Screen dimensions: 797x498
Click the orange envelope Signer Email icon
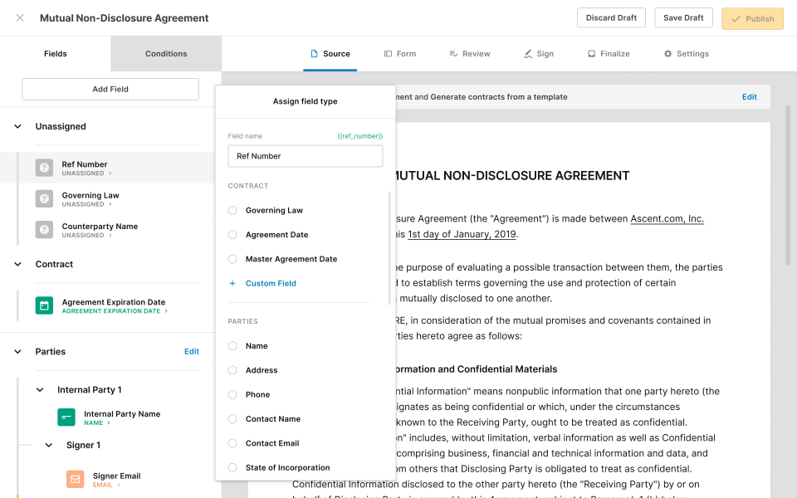(x=76, y=480)
